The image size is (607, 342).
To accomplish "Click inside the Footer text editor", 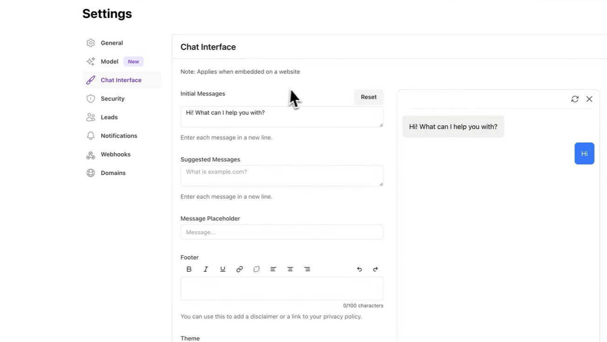I will click(x=282, y=288).
